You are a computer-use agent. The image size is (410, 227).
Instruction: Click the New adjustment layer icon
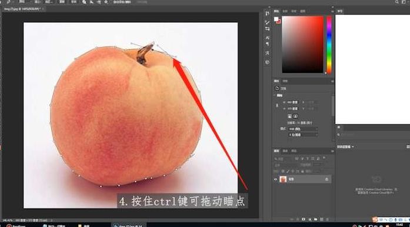pyautogui.click(x=310, y=219)
